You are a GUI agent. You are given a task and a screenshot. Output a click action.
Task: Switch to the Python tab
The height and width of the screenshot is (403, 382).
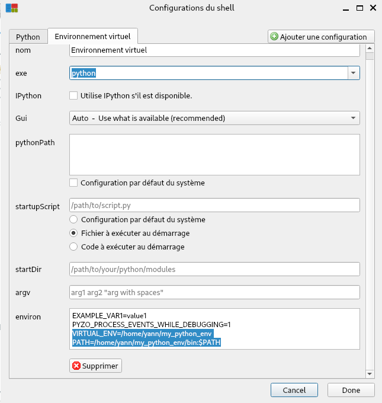(x=28, y=37)
